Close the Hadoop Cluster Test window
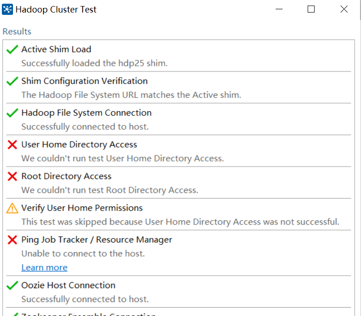This screenshot has width=361, height=316. pyautogui.click(x=344, y=9)
